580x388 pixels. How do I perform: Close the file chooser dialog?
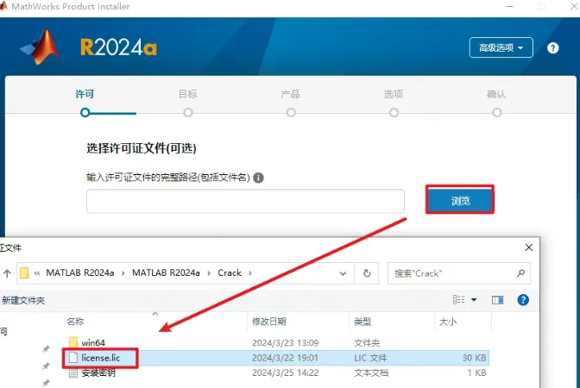click(529, 247)
